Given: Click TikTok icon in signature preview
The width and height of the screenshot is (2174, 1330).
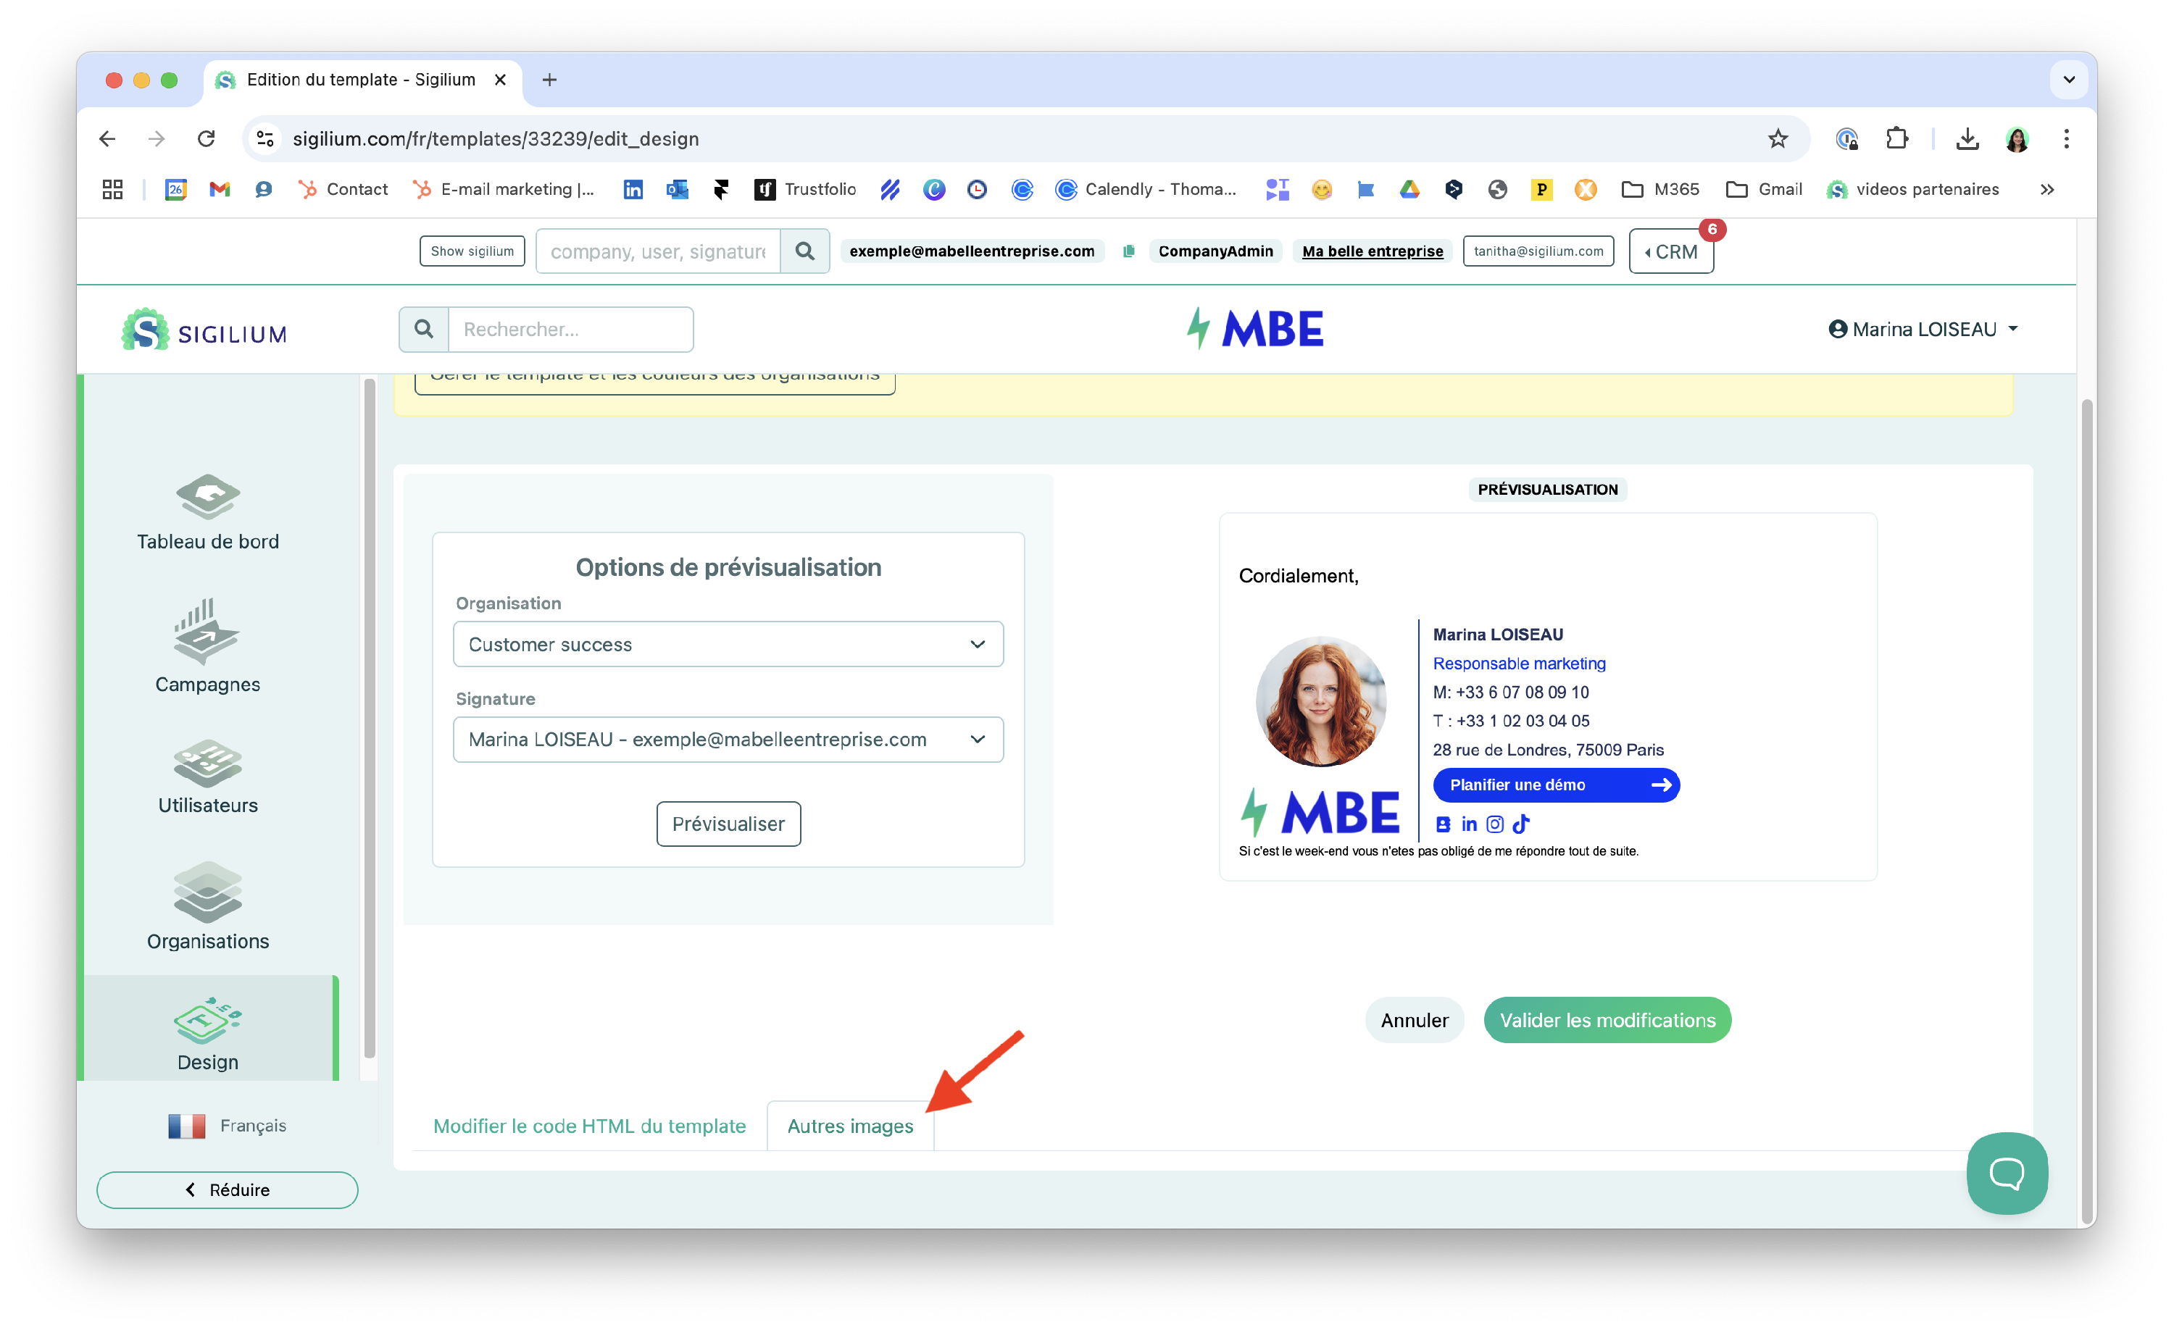Looking at the screenshot, I should coord(1521,824).
